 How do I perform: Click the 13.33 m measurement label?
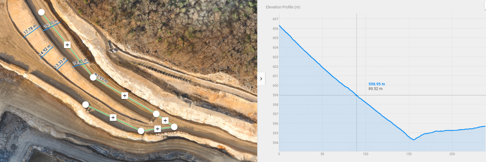[x=61, y=63]
